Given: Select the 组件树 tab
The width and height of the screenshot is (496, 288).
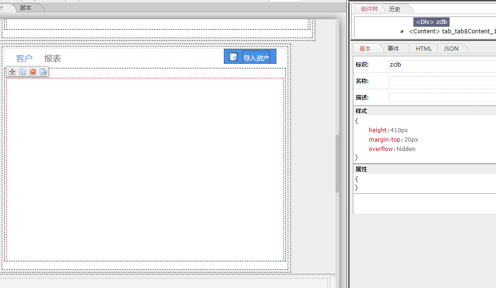Looking at the screenshot, I should [369, 9].
